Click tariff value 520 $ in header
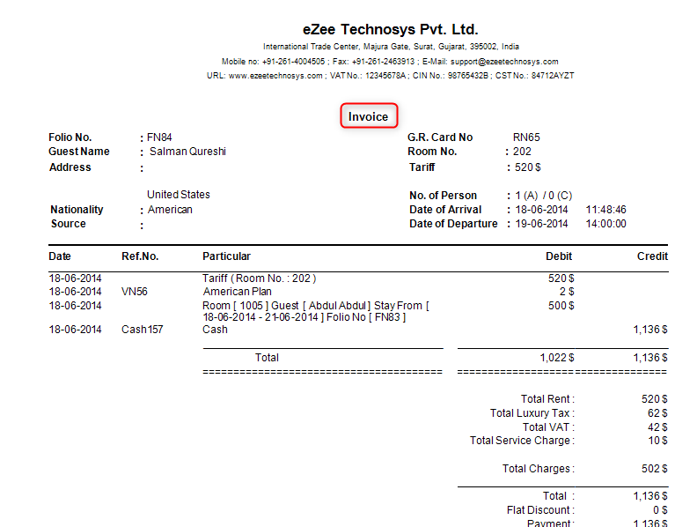Screen dimensions: 697x527 (528, 167)
